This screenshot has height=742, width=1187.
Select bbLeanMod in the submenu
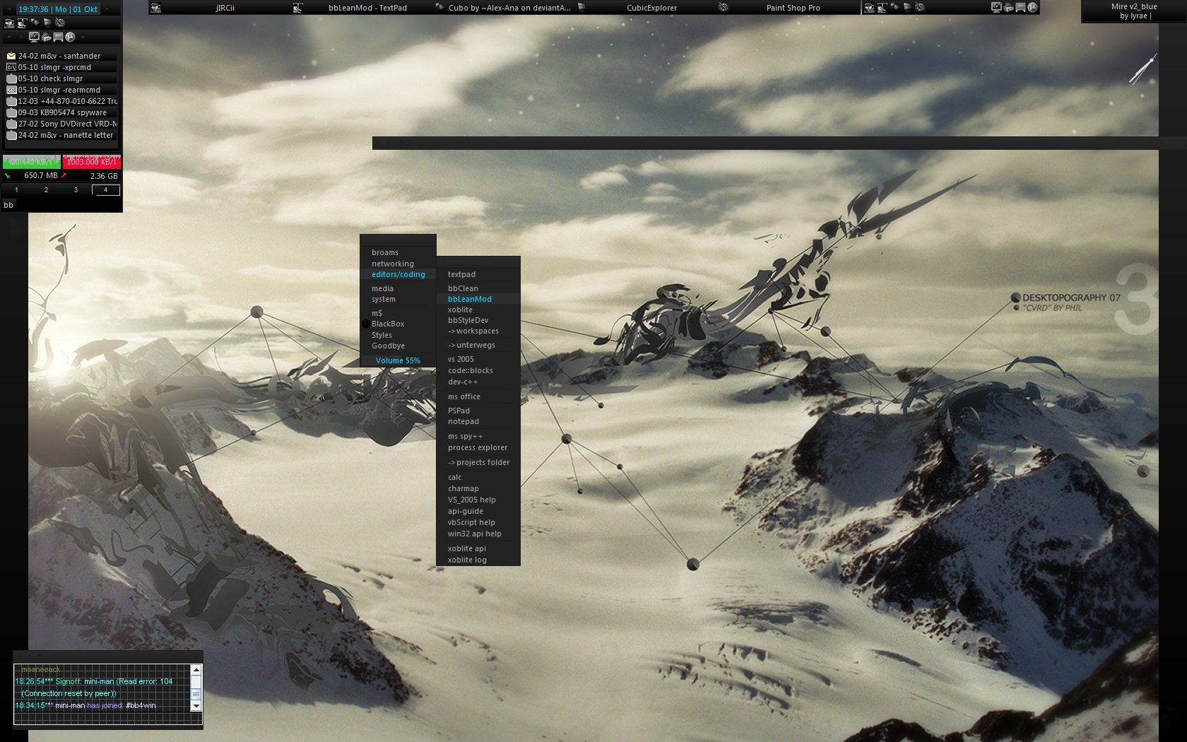click(478, 299)
